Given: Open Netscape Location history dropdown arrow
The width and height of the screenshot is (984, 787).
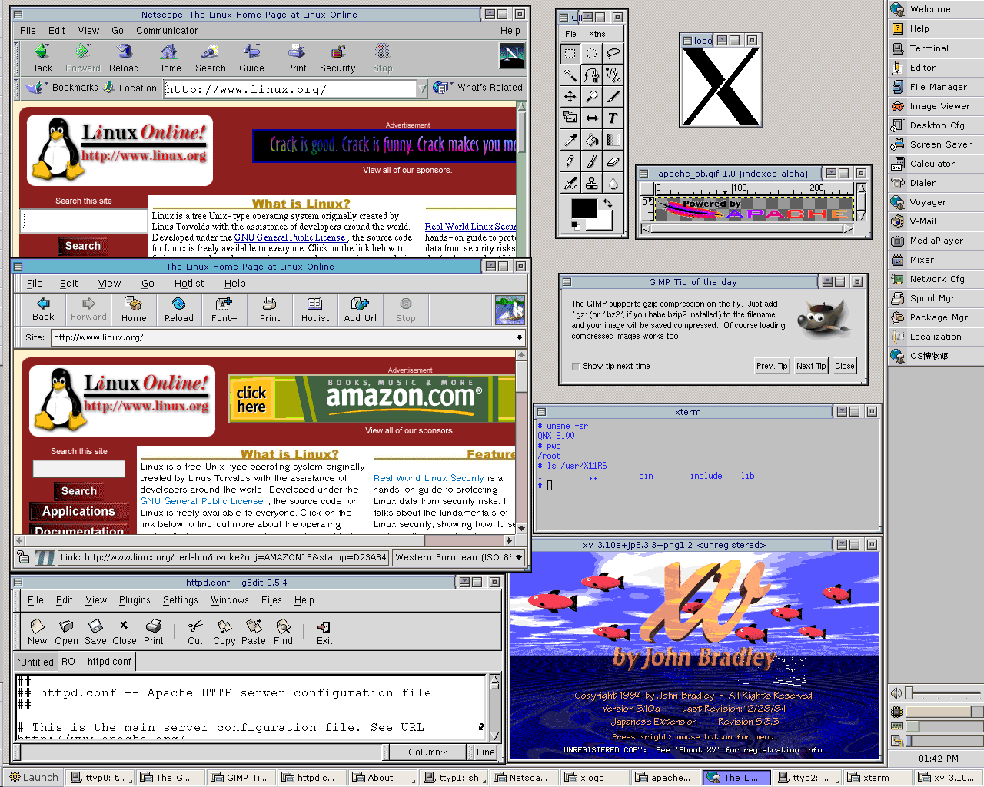Looking at the screenshot, I should 423,89.
